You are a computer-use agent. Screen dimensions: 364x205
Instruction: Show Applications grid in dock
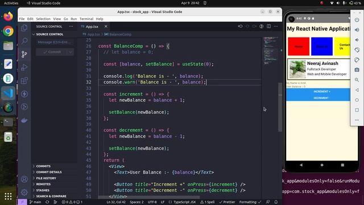click(x=8, y=196)
